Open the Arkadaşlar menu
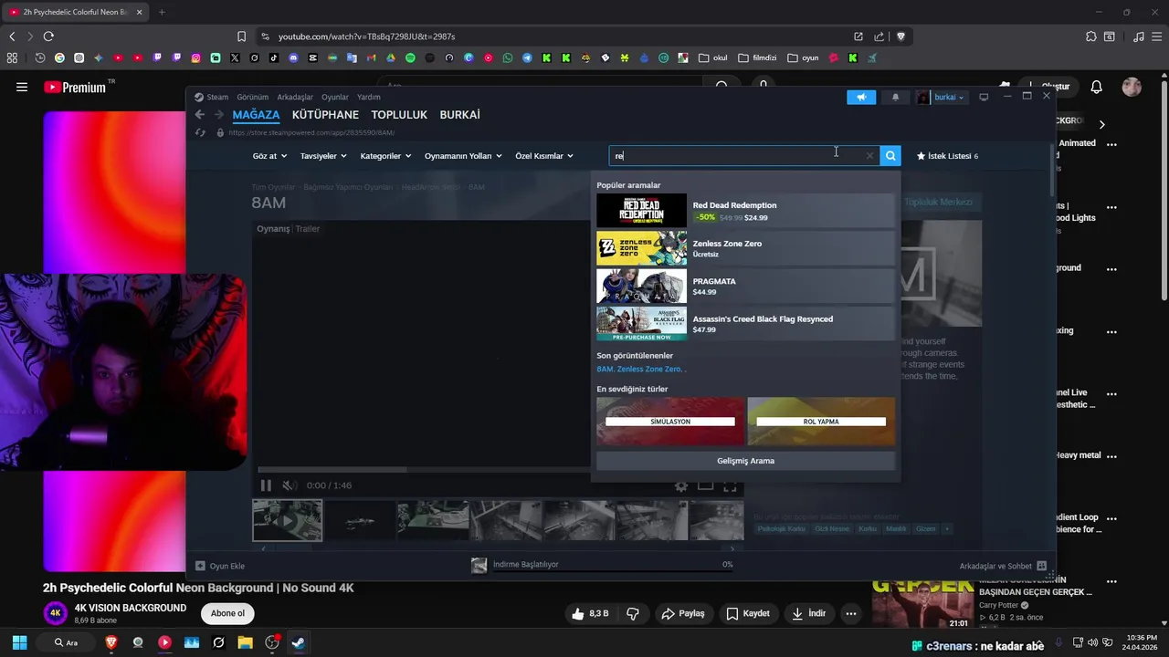This screenshot has height=657, width=1169. pyautogui.click(x=295, y=97)
